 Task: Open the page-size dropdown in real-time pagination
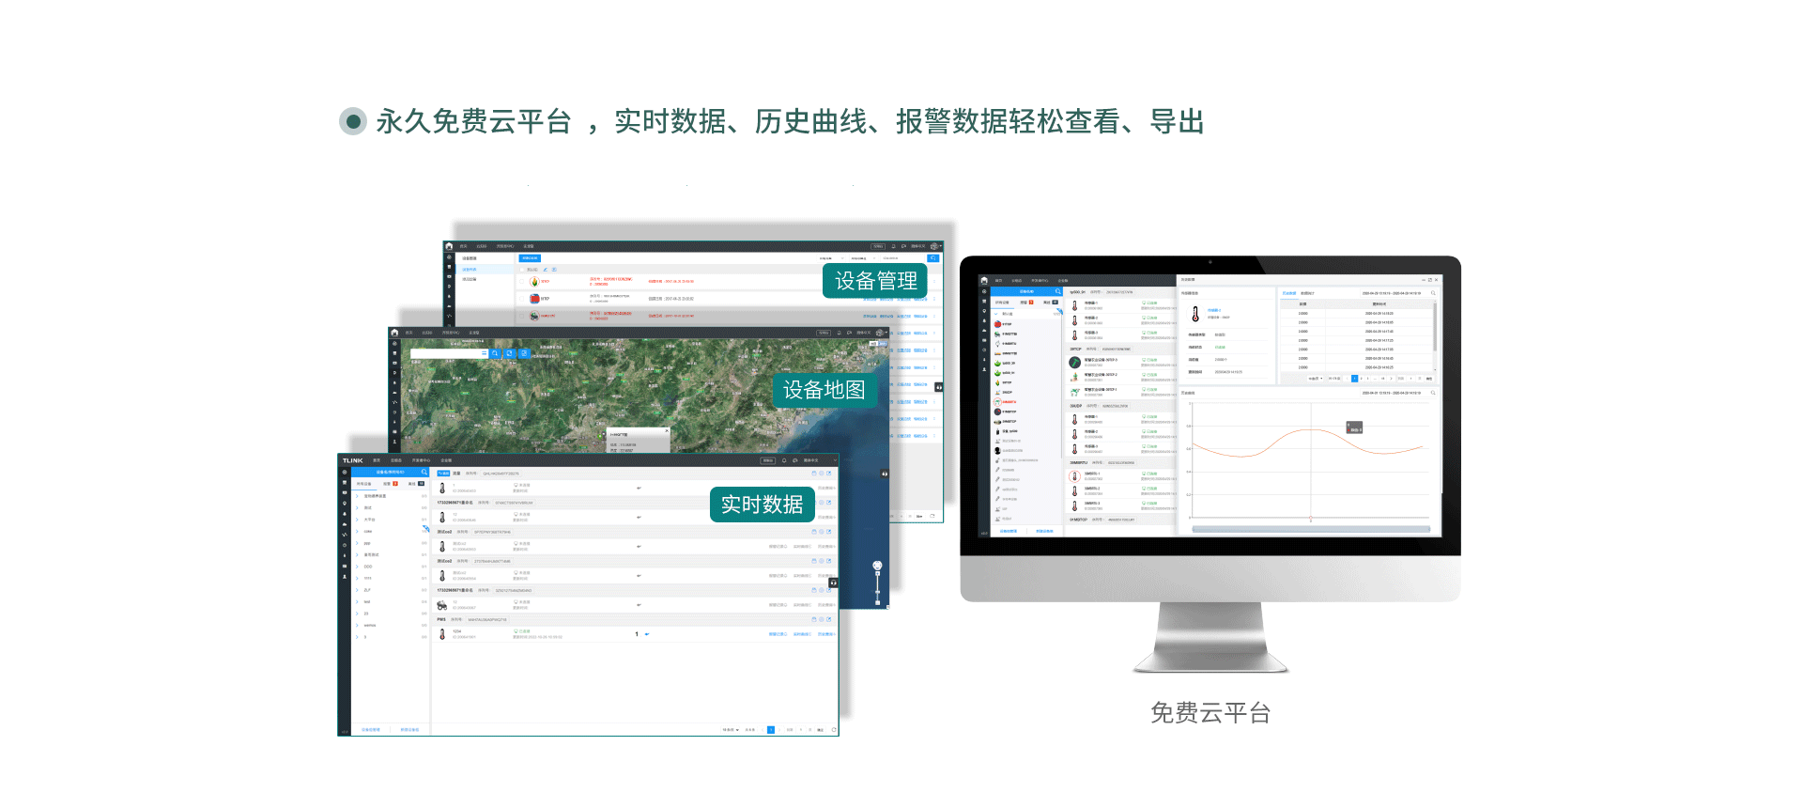(730, 729)
